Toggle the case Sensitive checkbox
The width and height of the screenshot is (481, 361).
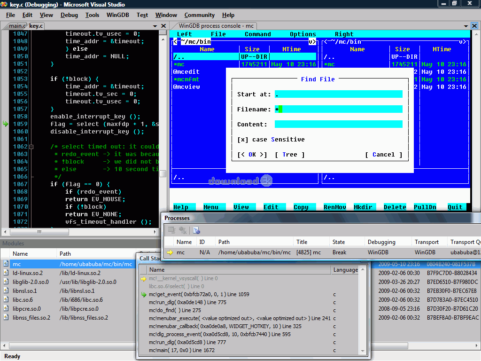point(243,140)
